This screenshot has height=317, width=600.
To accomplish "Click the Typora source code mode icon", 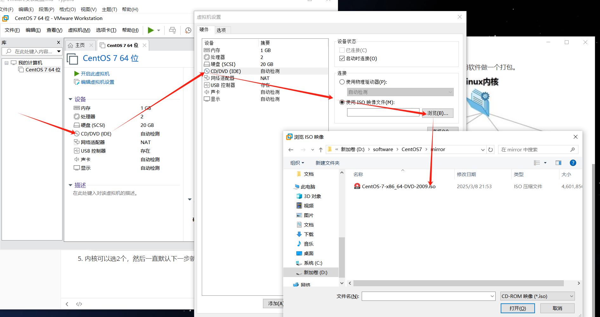I will [x=79, y=304].
